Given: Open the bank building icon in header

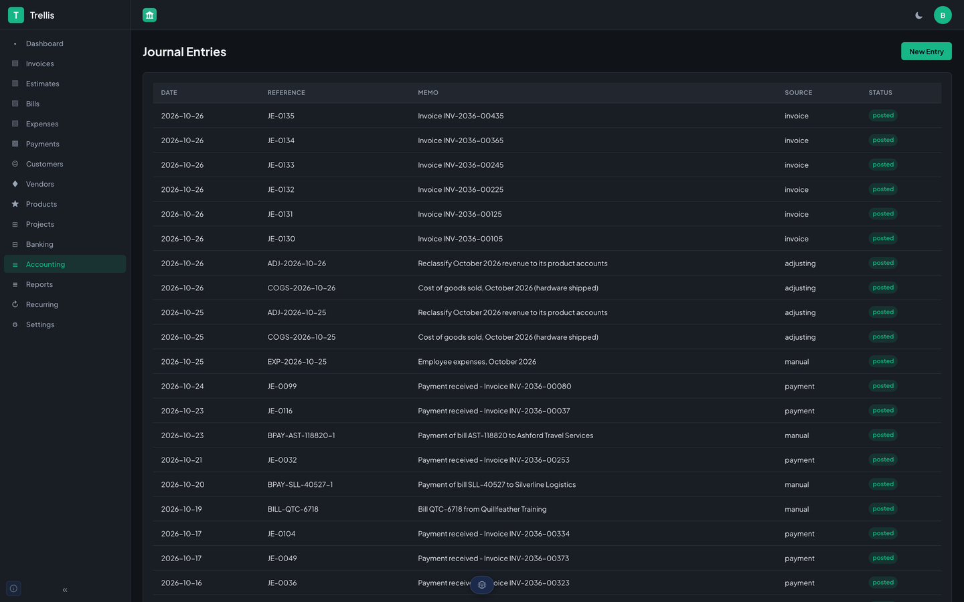Looking at the screenshot, I should tap(150, 15).
